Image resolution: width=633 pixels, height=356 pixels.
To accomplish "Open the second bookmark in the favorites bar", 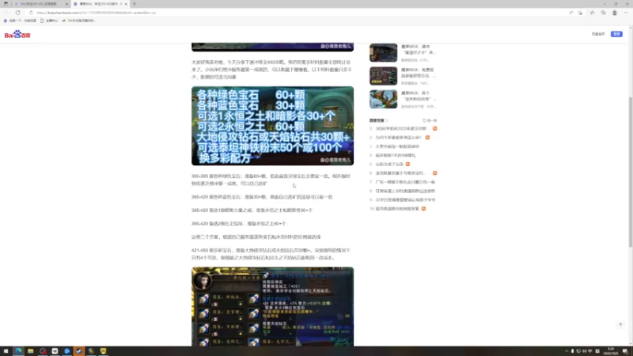I will coord(49,21).
